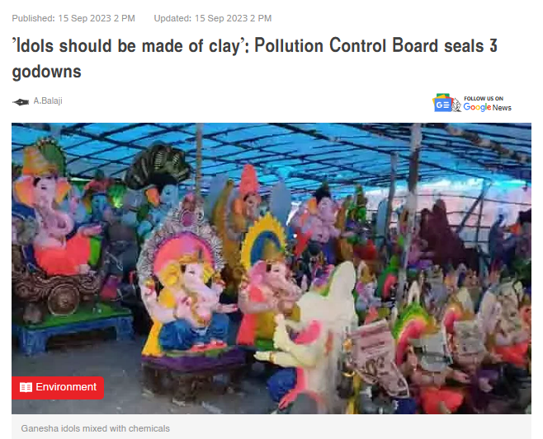Click the 'Ganesha idols mixed with chemicals' caption
The width and height of the screenshot is (543, 439).
click(95, 428)
